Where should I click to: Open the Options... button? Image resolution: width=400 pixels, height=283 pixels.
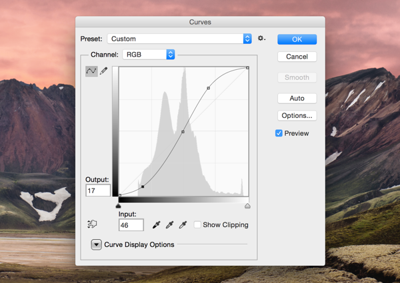click(x=297, y=116)
